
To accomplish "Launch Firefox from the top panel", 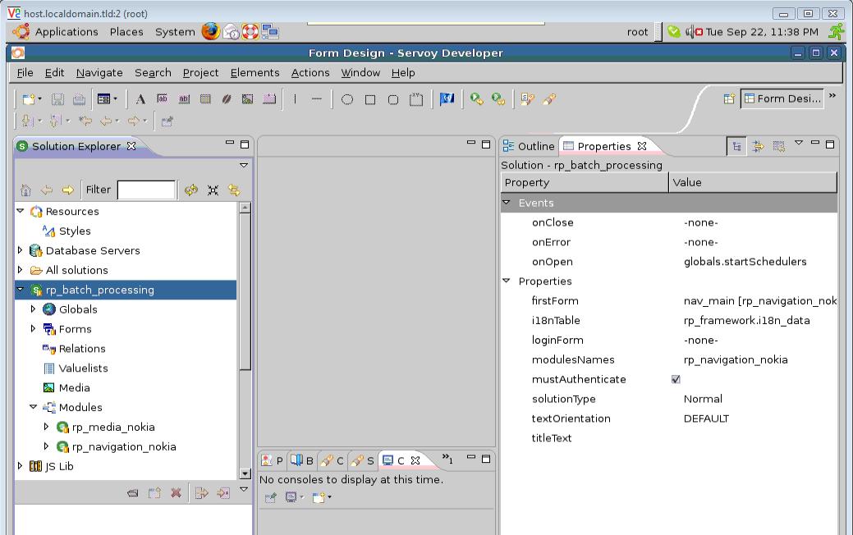I will 210,31.
